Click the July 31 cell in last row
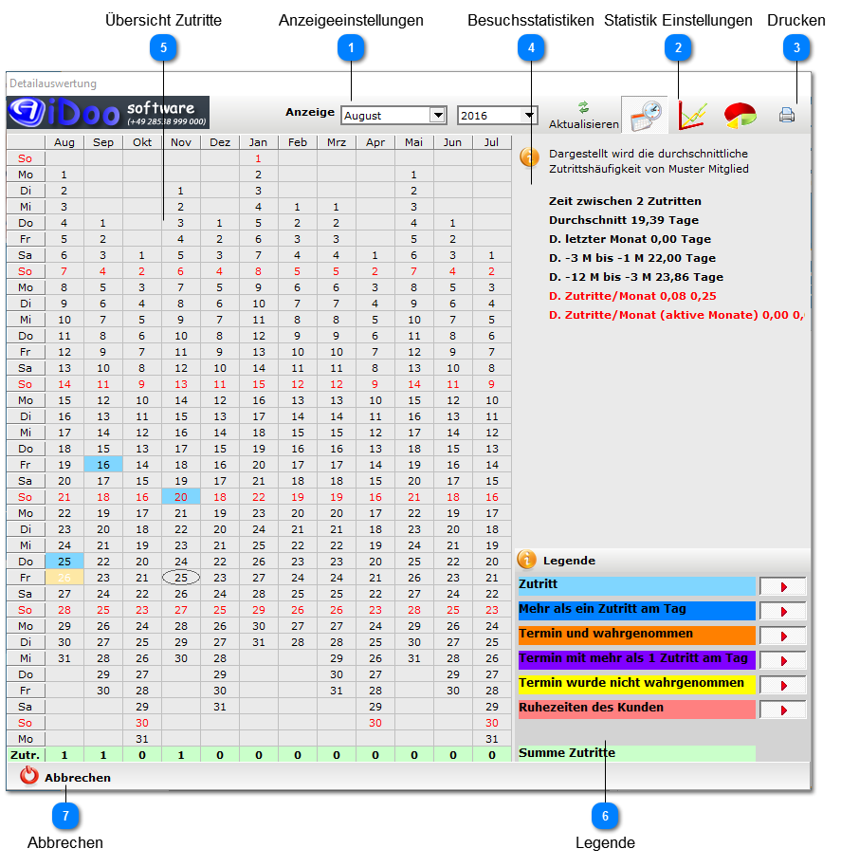 [x=492, y=739]
